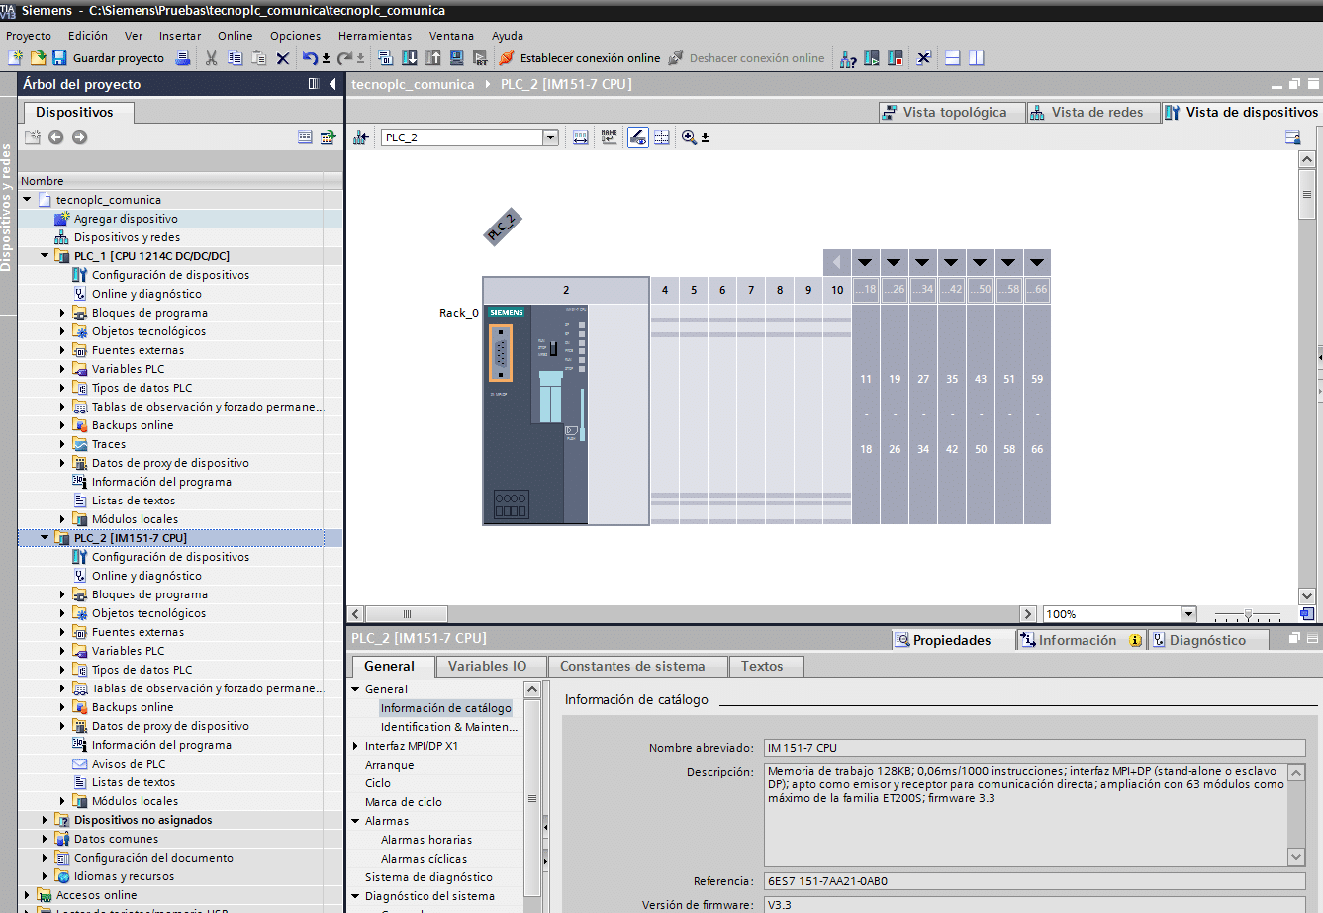
Task: Upload from device with the toolbar icon
Action: (x=433, y=58)
